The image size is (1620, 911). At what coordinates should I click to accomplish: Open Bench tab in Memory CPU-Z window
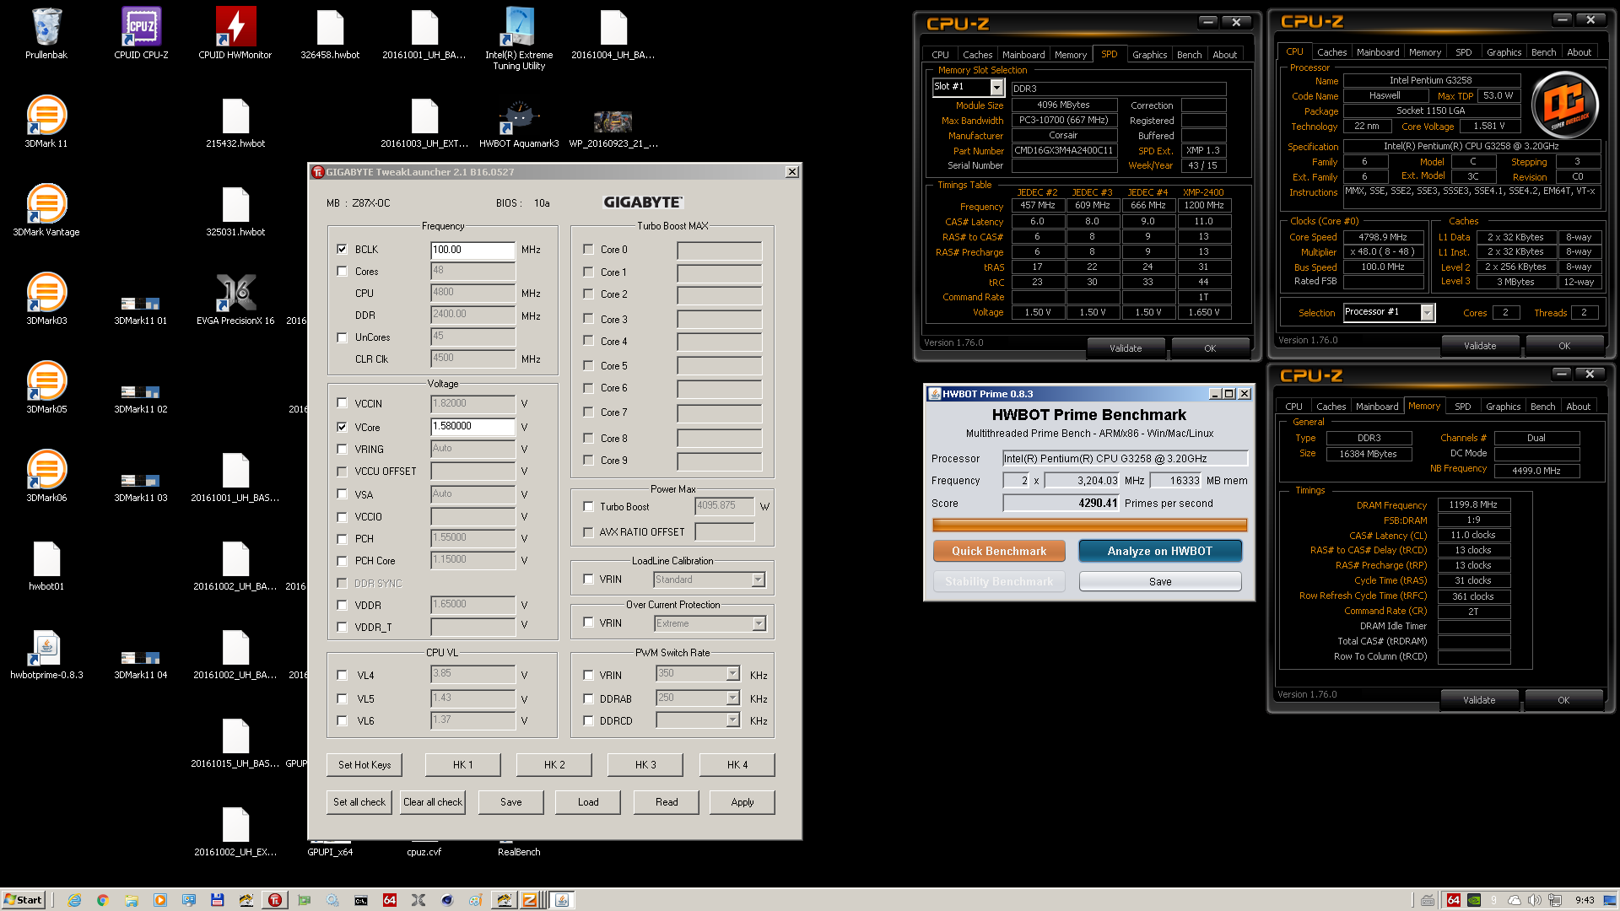pos(1542,407)
